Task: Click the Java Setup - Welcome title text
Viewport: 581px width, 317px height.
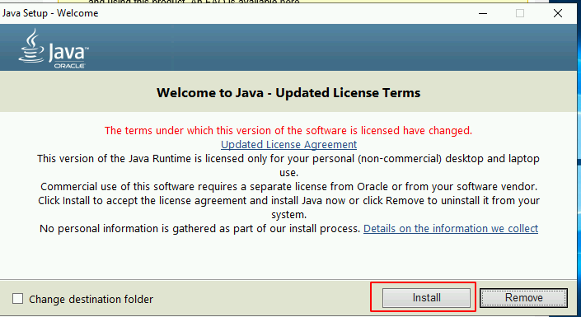Action: point(50,13)
